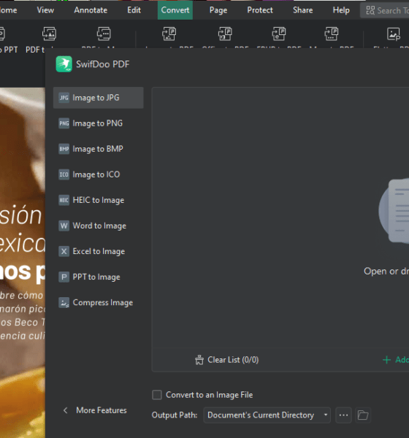
Task: Open the Edit menu
Action: point(134,10)
